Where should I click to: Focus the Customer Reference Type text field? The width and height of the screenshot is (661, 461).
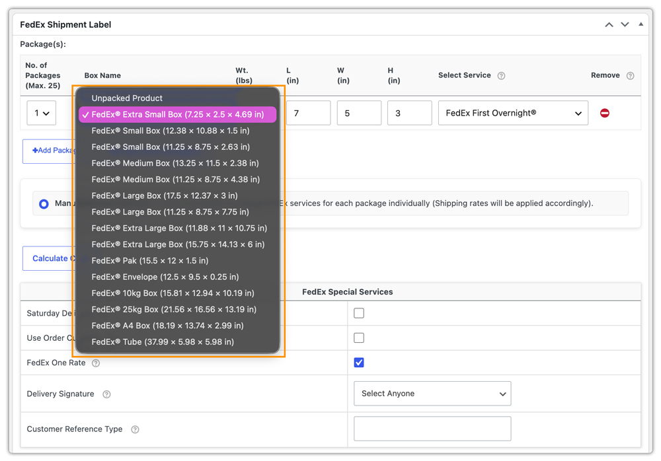click(432, 429)
